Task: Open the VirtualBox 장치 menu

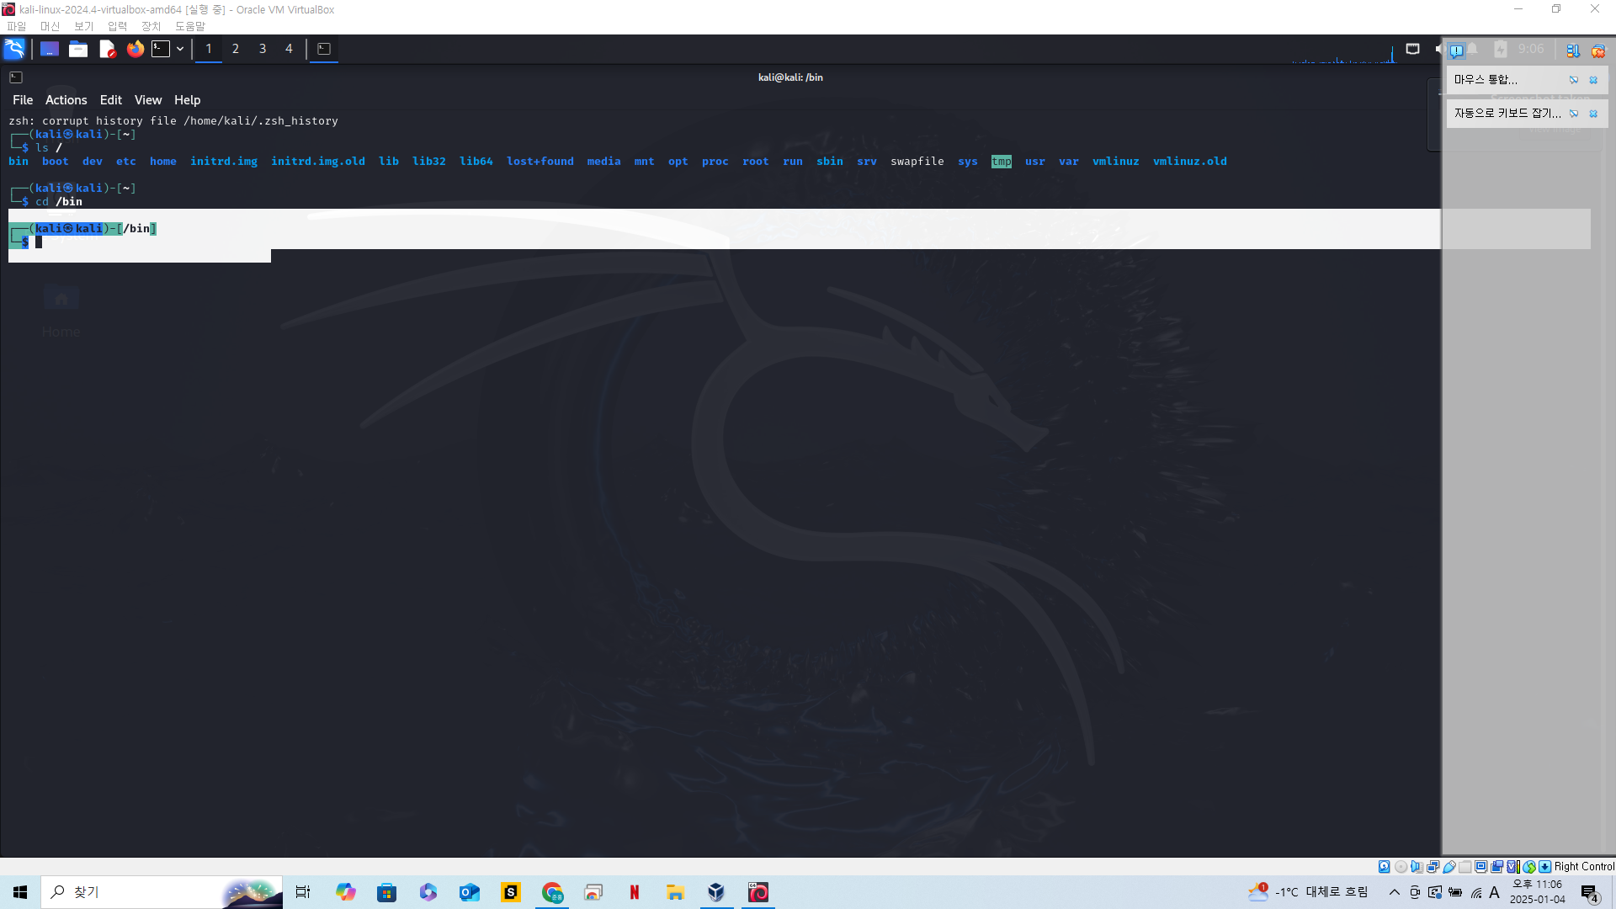Action: [x=151, y=26]
